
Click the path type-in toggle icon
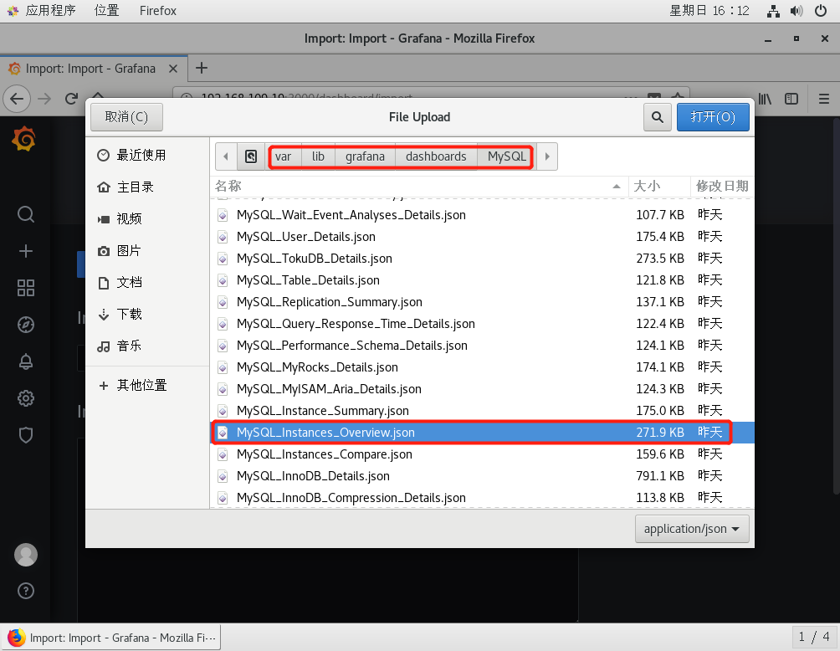pyautogui.click(x=251, y=156)
